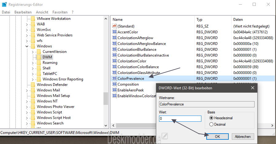Image resolution: width=276 pixels, height=144 pixels.
Task: Click the Windows Defender folder icon
Action: [33, 85]
